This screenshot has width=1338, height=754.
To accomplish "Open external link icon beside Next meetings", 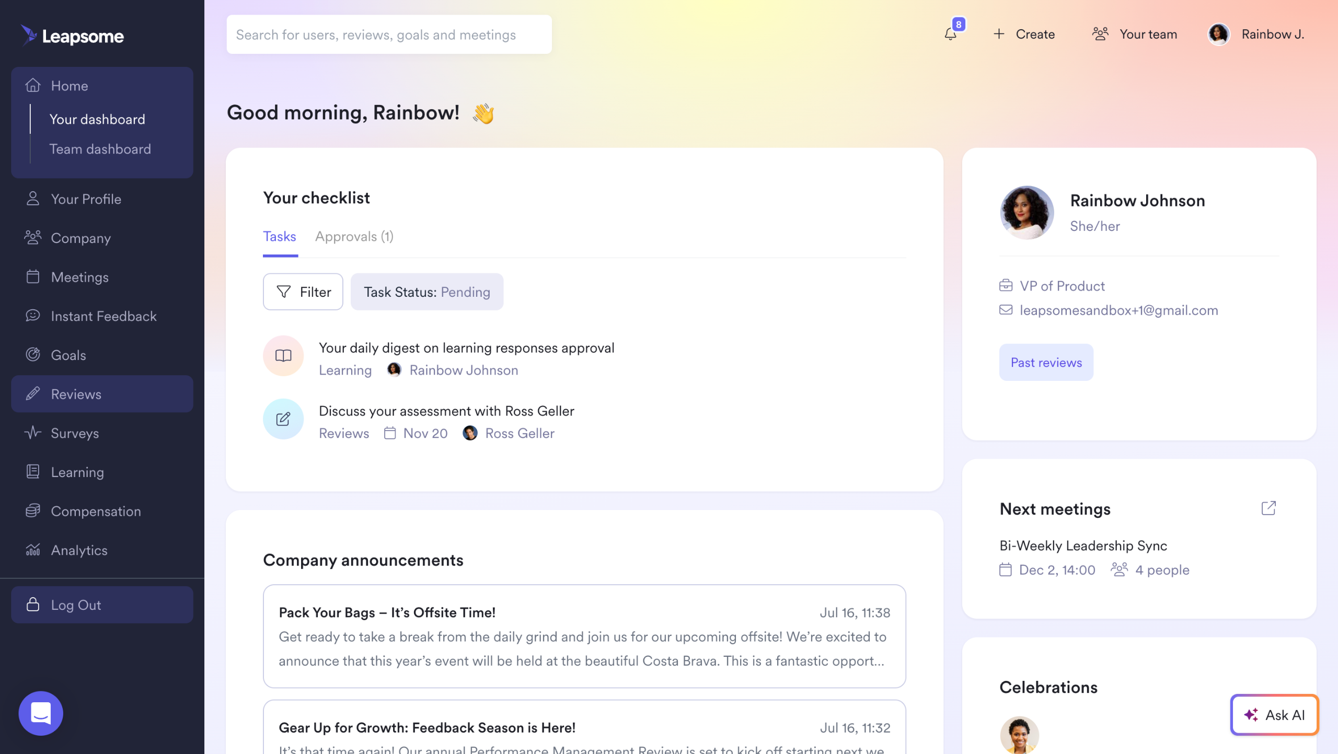I will tap(1268, 508).
